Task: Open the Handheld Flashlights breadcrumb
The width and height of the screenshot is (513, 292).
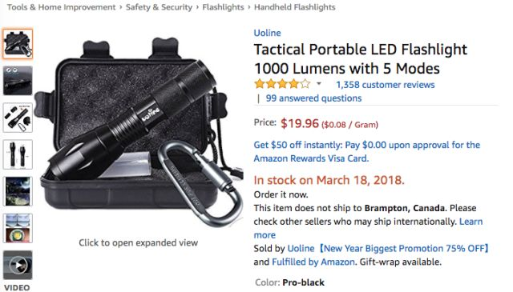Action: (295, 7)
